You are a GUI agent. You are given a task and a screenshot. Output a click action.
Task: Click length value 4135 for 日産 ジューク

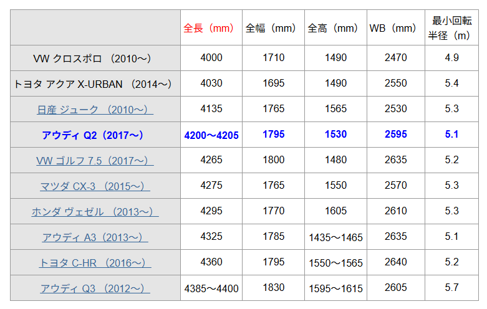pos(211,108)
